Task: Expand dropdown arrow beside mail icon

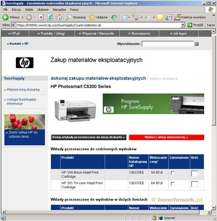Action: (129, 17)
